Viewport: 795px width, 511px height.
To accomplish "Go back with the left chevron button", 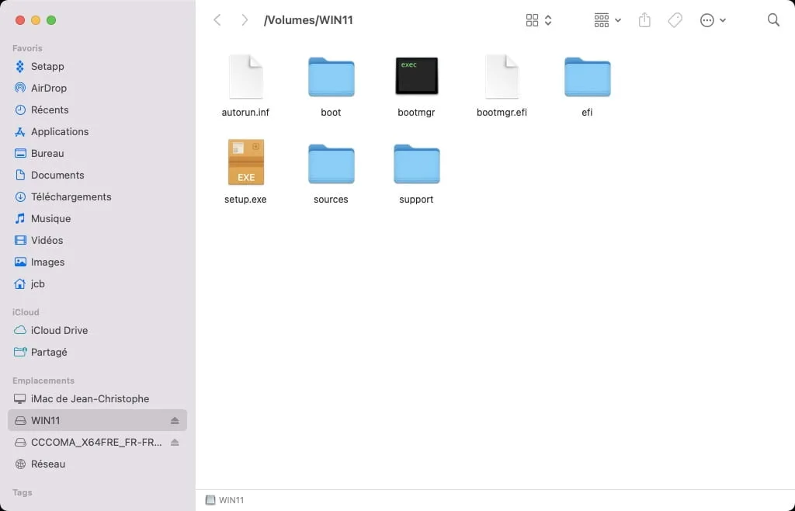I will point(217,20).
